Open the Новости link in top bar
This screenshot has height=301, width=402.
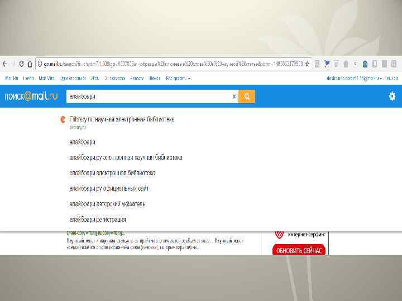pyautogui.click(x=137, y=79)
